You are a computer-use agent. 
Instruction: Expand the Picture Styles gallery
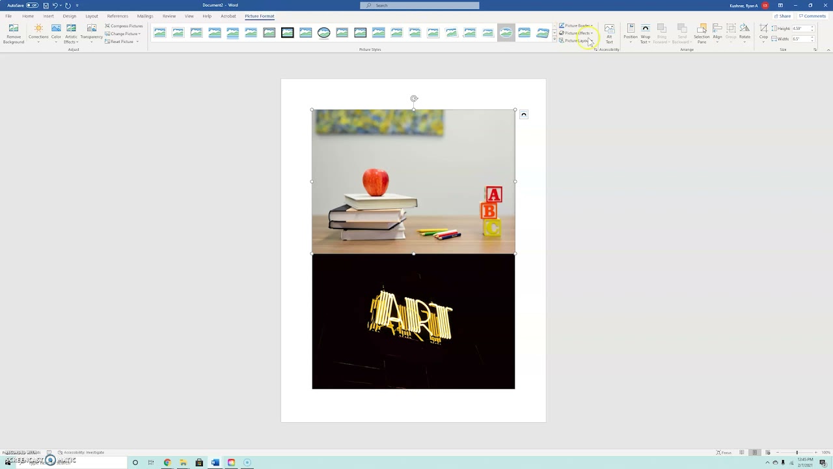point(554,40)
